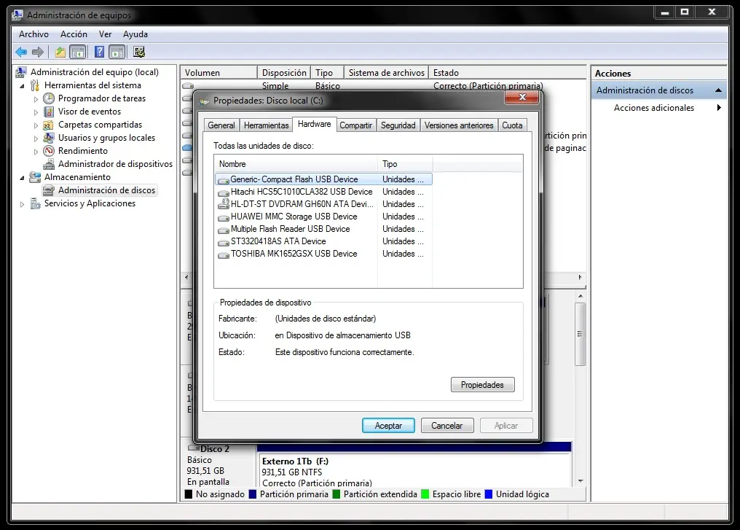Select the Multiple Flash Reader USB Device row
The image size is (740, 530).
[x=323, y=229]
